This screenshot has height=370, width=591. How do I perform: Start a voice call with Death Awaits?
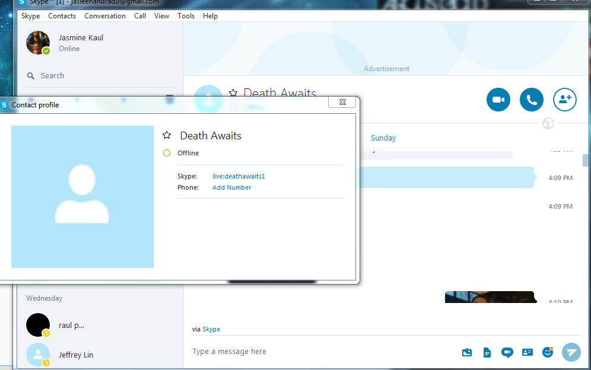pyautogui.click(x=532, y=100)
